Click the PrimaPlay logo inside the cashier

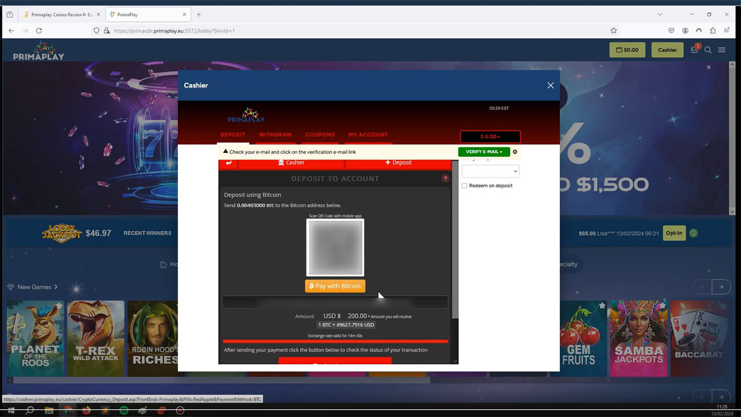(x=246, y=116)
